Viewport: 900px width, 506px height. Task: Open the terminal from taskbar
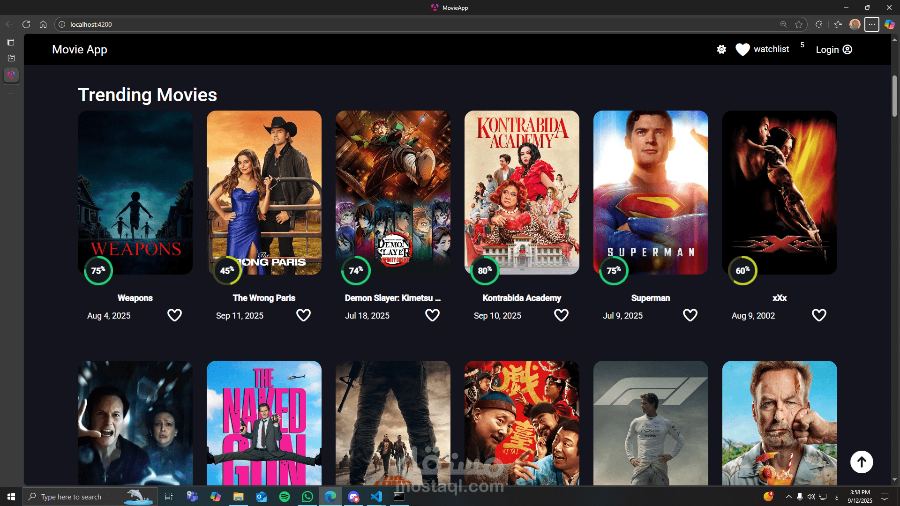coord(399,497)
